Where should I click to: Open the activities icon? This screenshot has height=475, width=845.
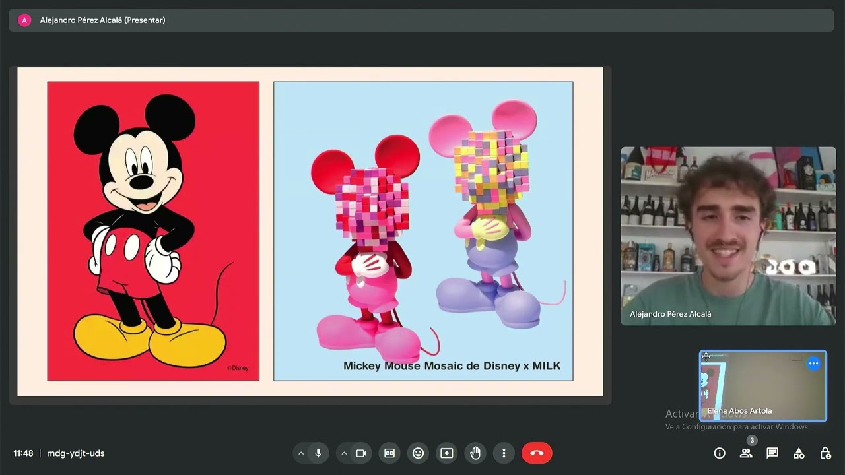799,453
